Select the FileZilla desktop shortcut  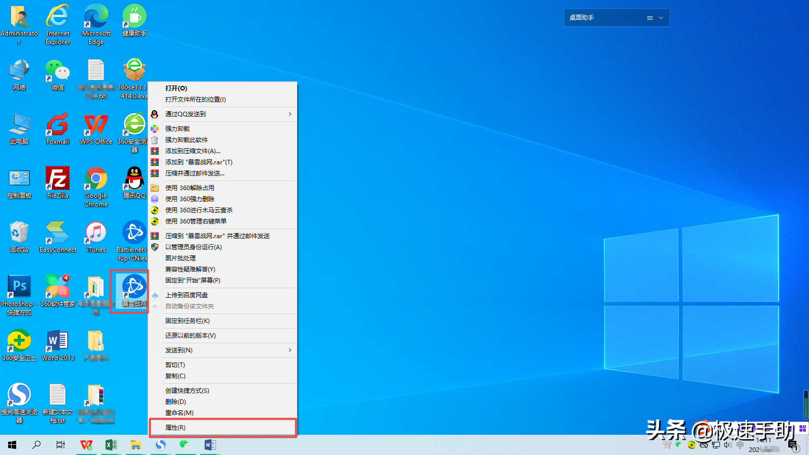click(x=58, y=180)
